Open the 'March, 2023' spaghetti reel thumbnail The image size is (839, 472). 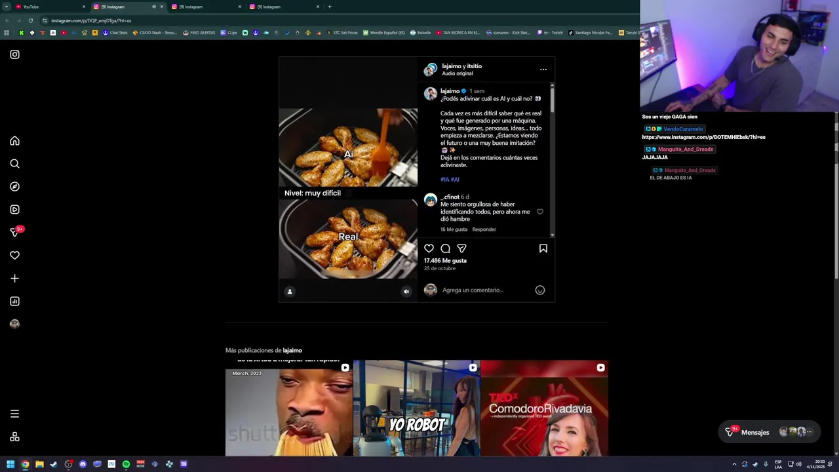289,408
